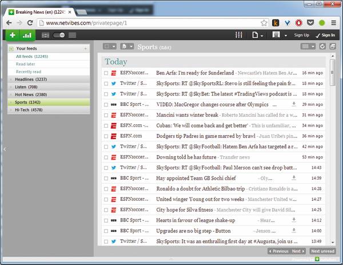343x265 pixels.
Task: Open the settings sliders icon in top bar
Action: 238,35
